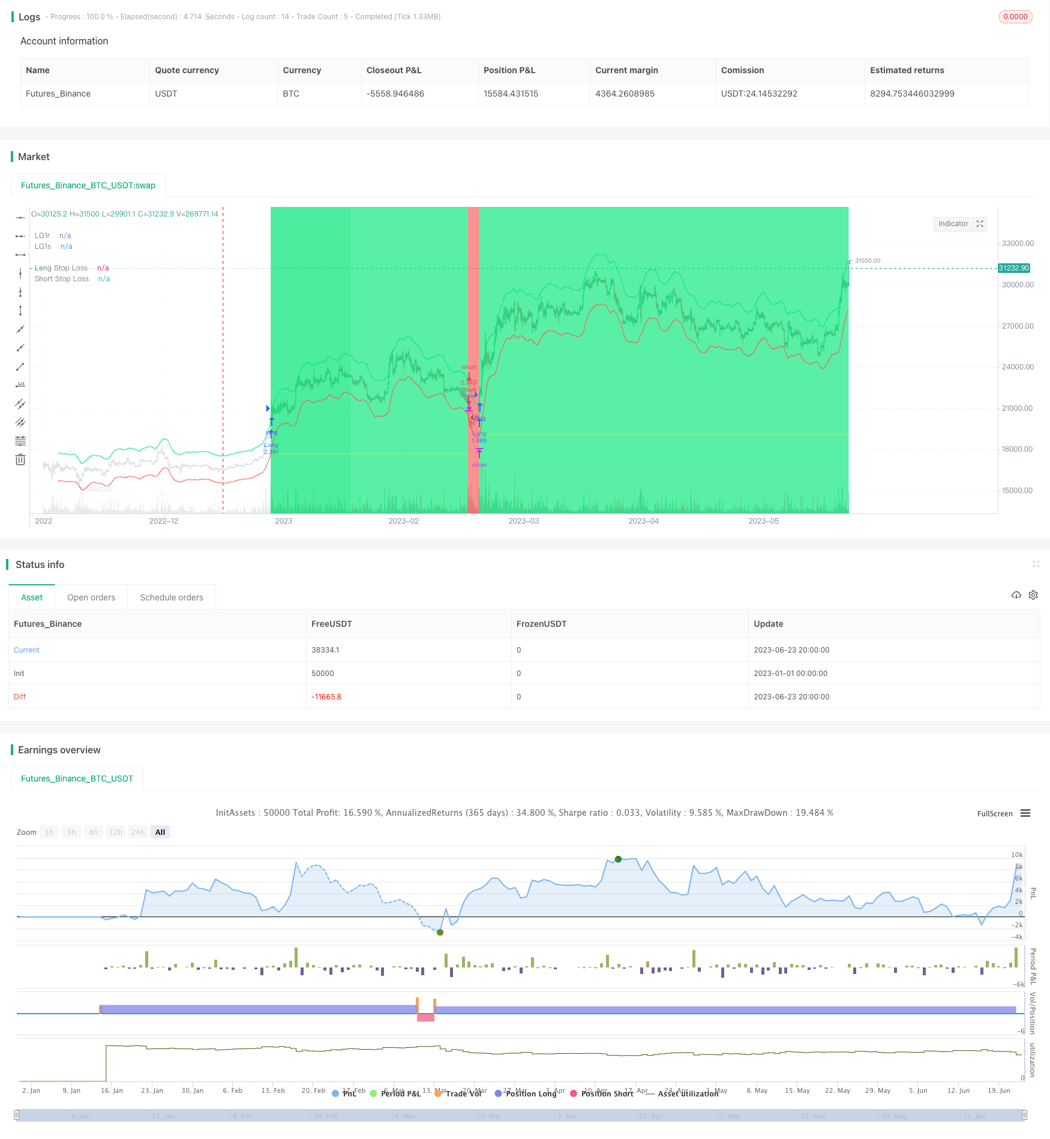Screen dimensions: 1050x1139
Task: Set the chart zoom to All
Action: click(x=160, y=832)
